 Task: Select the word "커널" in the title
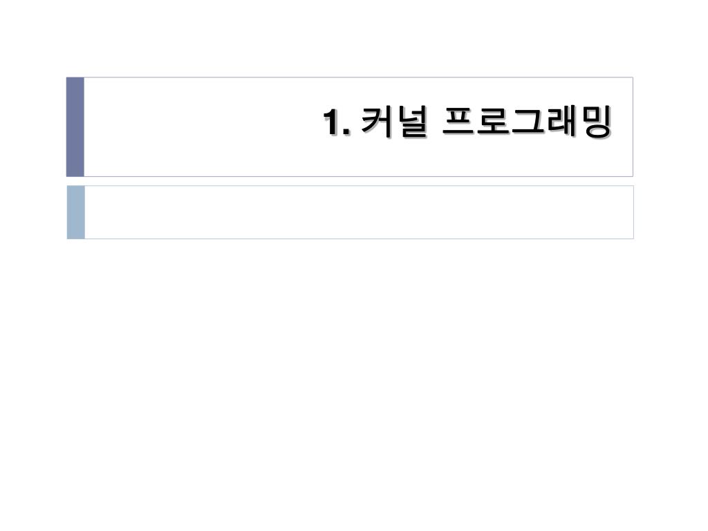[395, 122]
